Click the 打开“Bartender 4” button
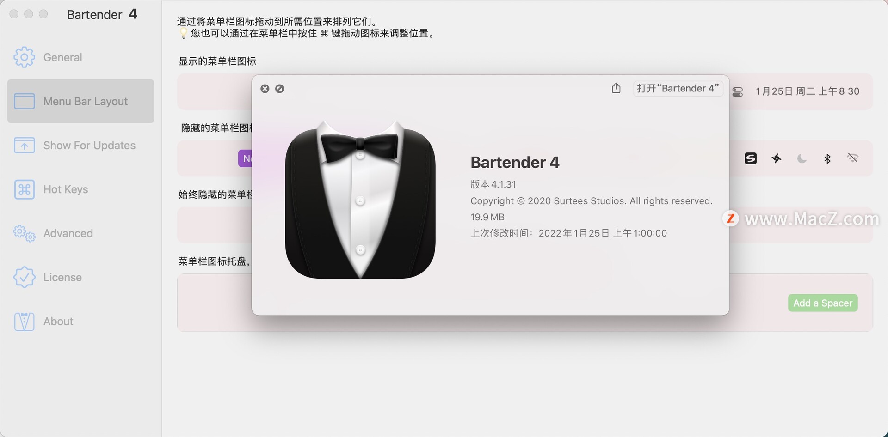The height and width of the screenshot is (437, 888). [x=678, y=88]
